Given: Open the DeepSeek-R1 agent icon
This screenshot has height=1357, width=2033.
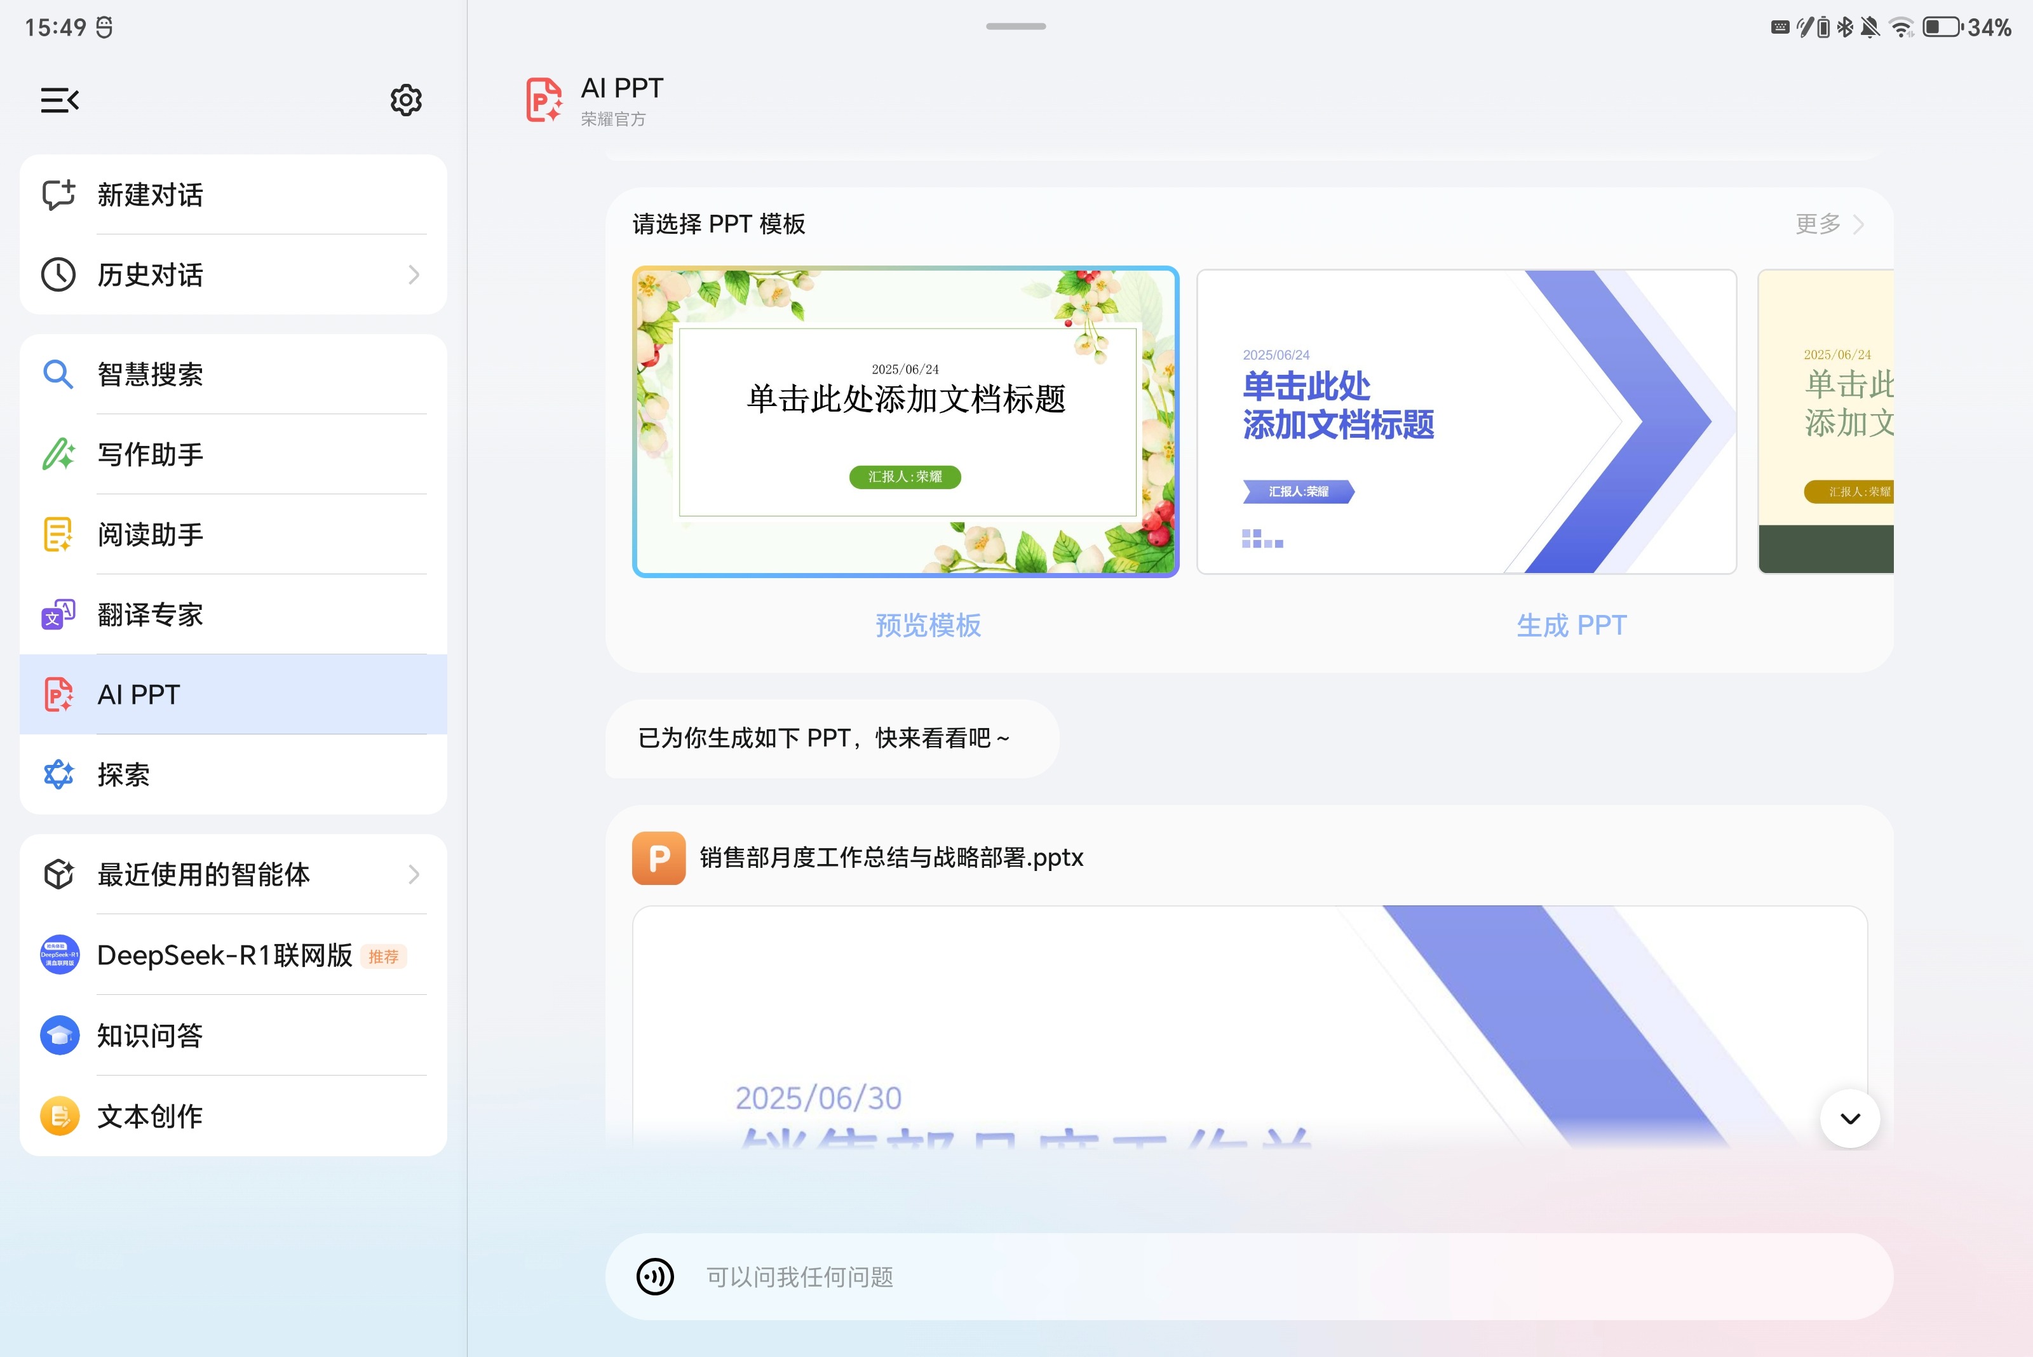Looking at the screenshot, I should coord(60,955).
